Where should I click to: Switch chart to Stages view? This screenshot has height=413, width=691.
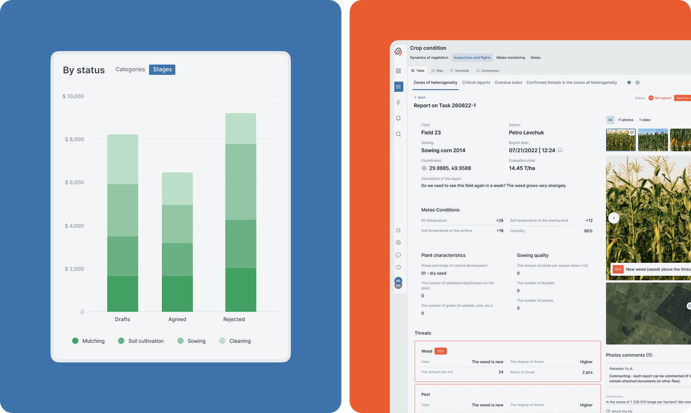tap(162, 70)
